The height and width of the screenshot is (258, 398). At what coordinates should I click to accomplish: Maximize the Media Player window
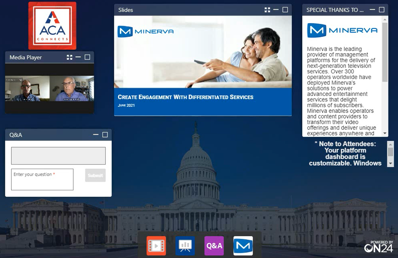coord(87,57)
